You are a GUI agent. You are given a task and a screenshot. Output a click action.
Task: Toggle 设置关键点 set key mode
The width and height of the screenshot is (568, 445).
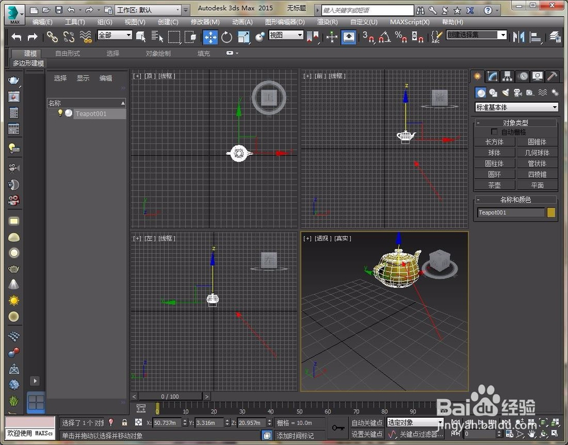point(367,434)
